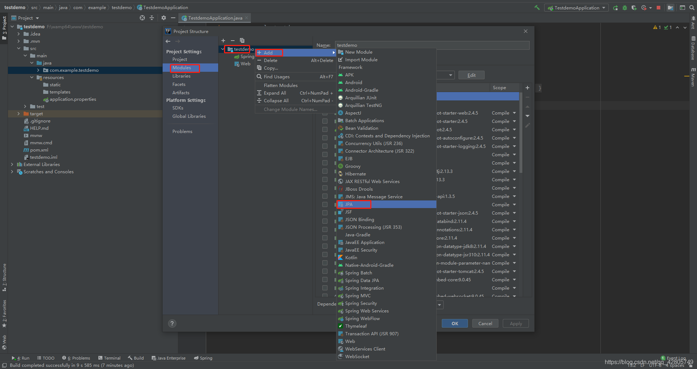Switch to the TestdemoApplication.java editor tab
The width and height of the screenshot is (697, 369).
click(x=215, y=18)
